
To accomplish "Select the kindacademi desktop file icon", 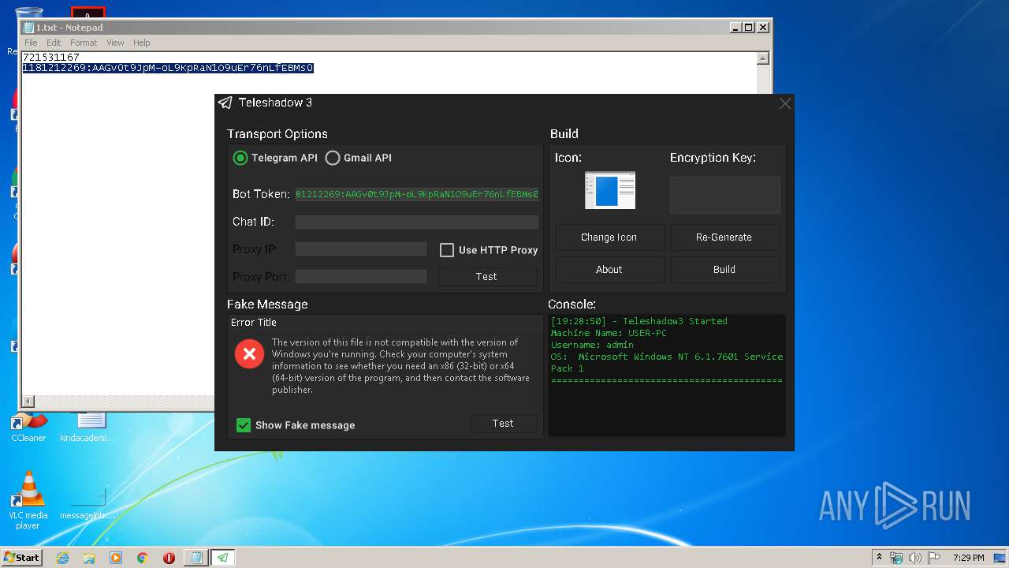I will coord(87,427).
